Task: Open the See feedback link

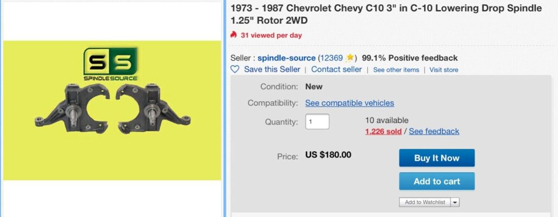Action: 434,131
